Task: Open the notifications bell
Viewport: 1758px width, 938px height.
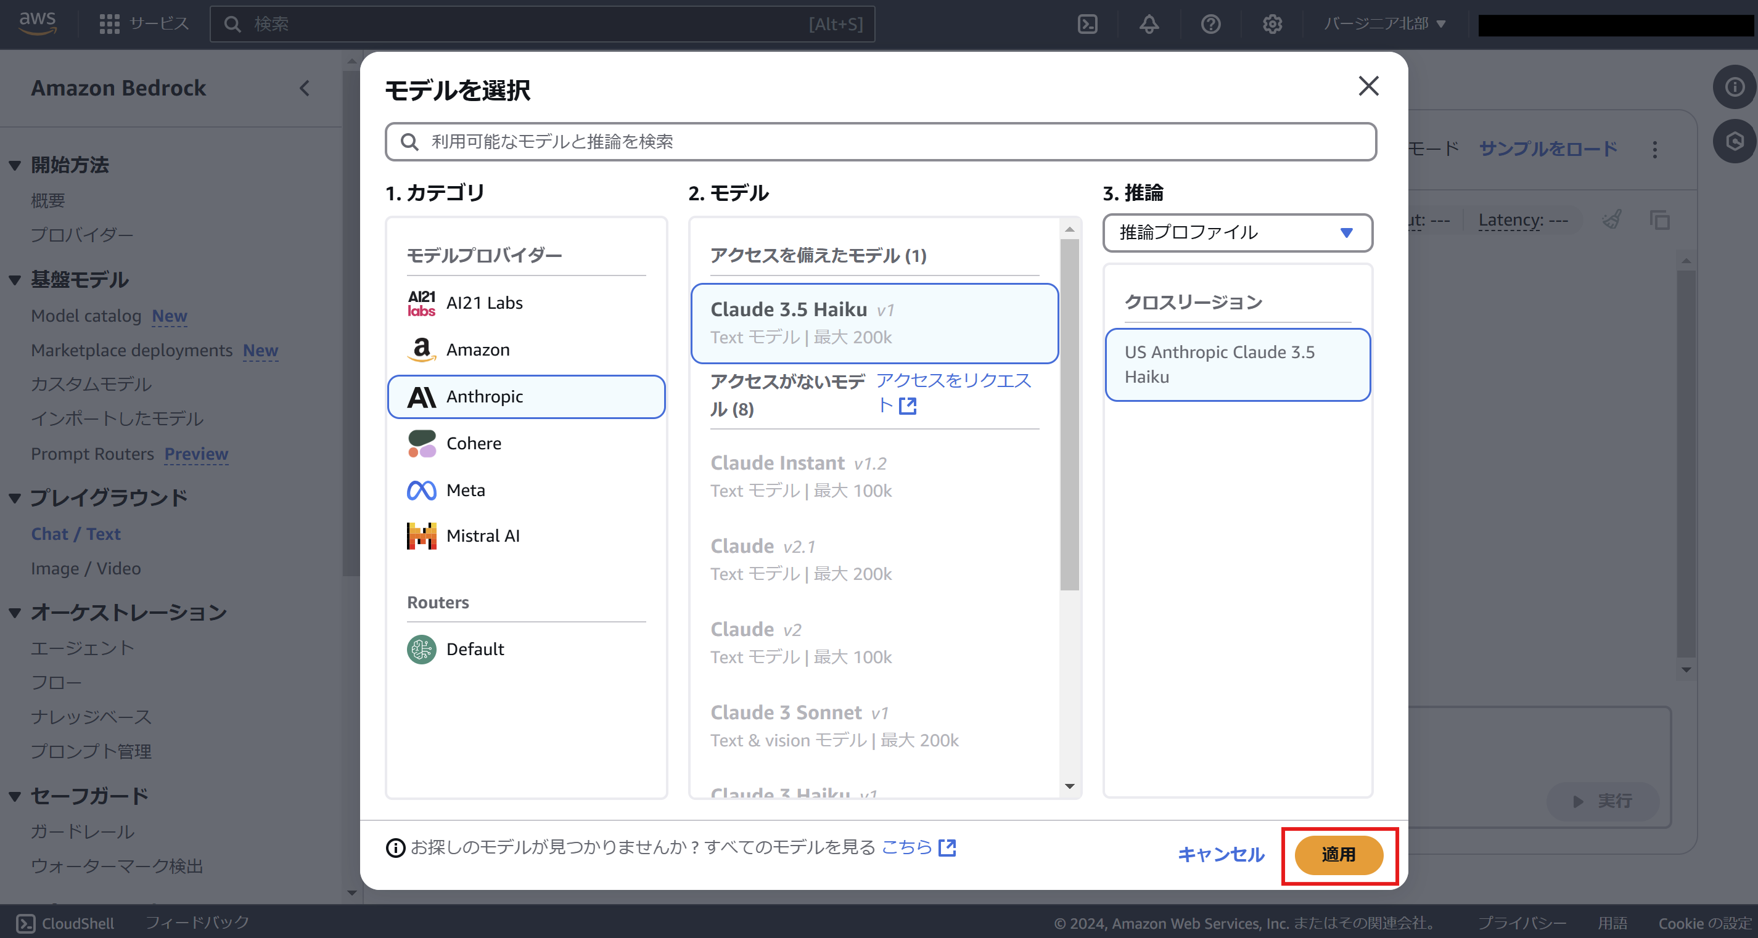Action: (1149, 24)
